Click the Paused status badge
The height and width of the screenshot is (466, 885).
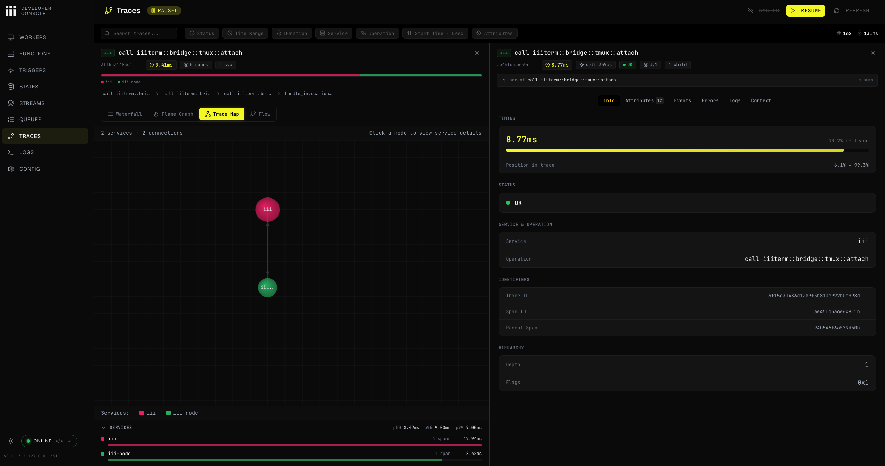tap(164, 11)
